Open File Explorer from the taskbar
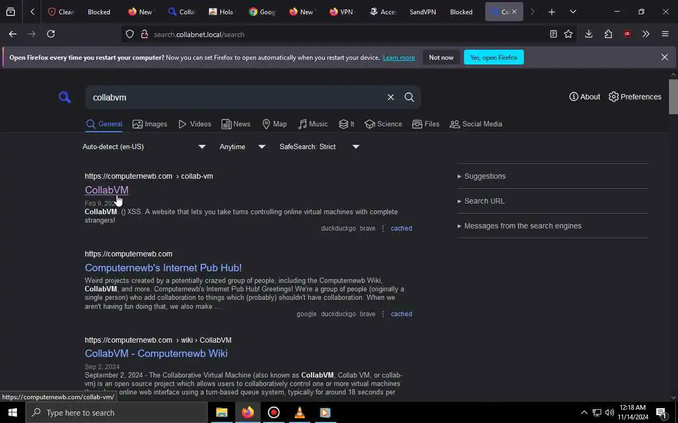678x423 pixels. pos(221,412)
